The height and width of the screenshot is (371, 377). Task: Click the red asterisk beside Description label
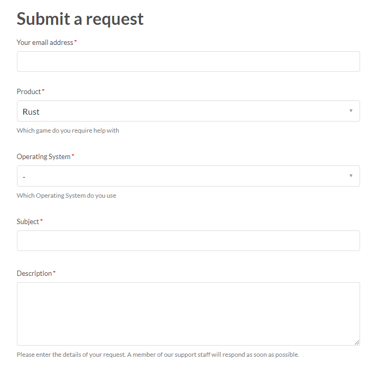pyautogui.click(x=54, y=272)
